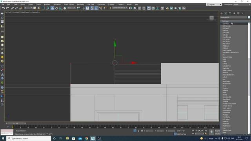Click the Add Time Tag button
The image size is (251, 141).
(x=181, y=134)
